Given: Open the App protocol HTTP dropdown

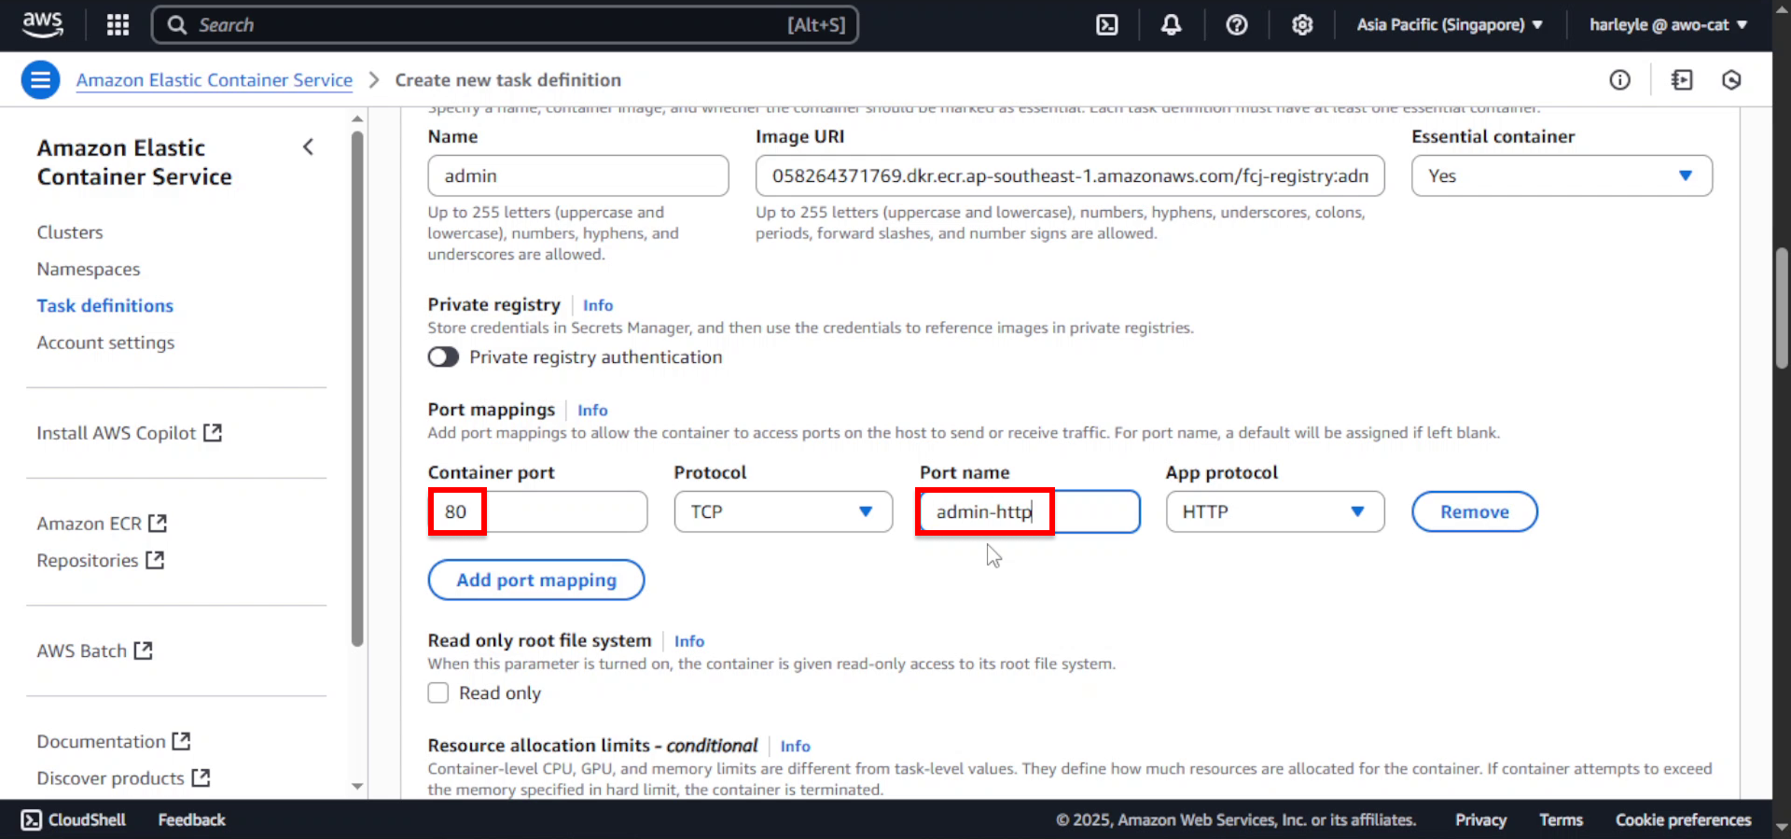Looking at the screenshot, I should click(x=1275, y=511).
